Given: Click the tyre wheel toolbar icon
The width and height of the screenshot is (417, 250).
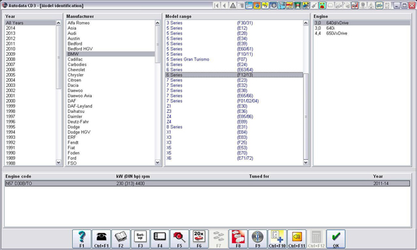Looking at the screenshot, I should [273, 5].
